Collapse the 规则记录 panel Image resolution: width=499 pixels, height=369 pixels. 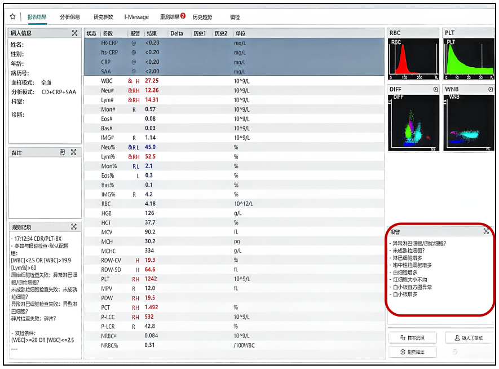point(74,227)
